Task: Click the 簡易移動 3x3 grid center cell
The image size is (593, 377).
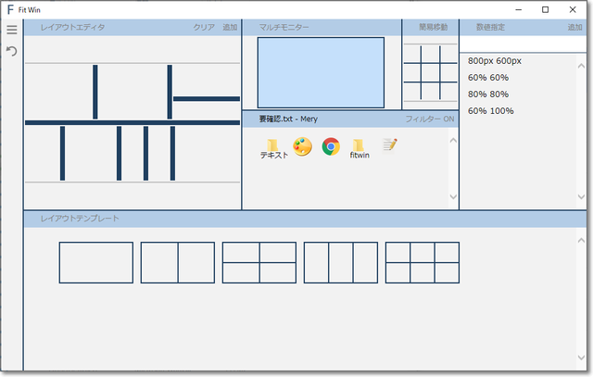Action: click(x=430, y=72)
